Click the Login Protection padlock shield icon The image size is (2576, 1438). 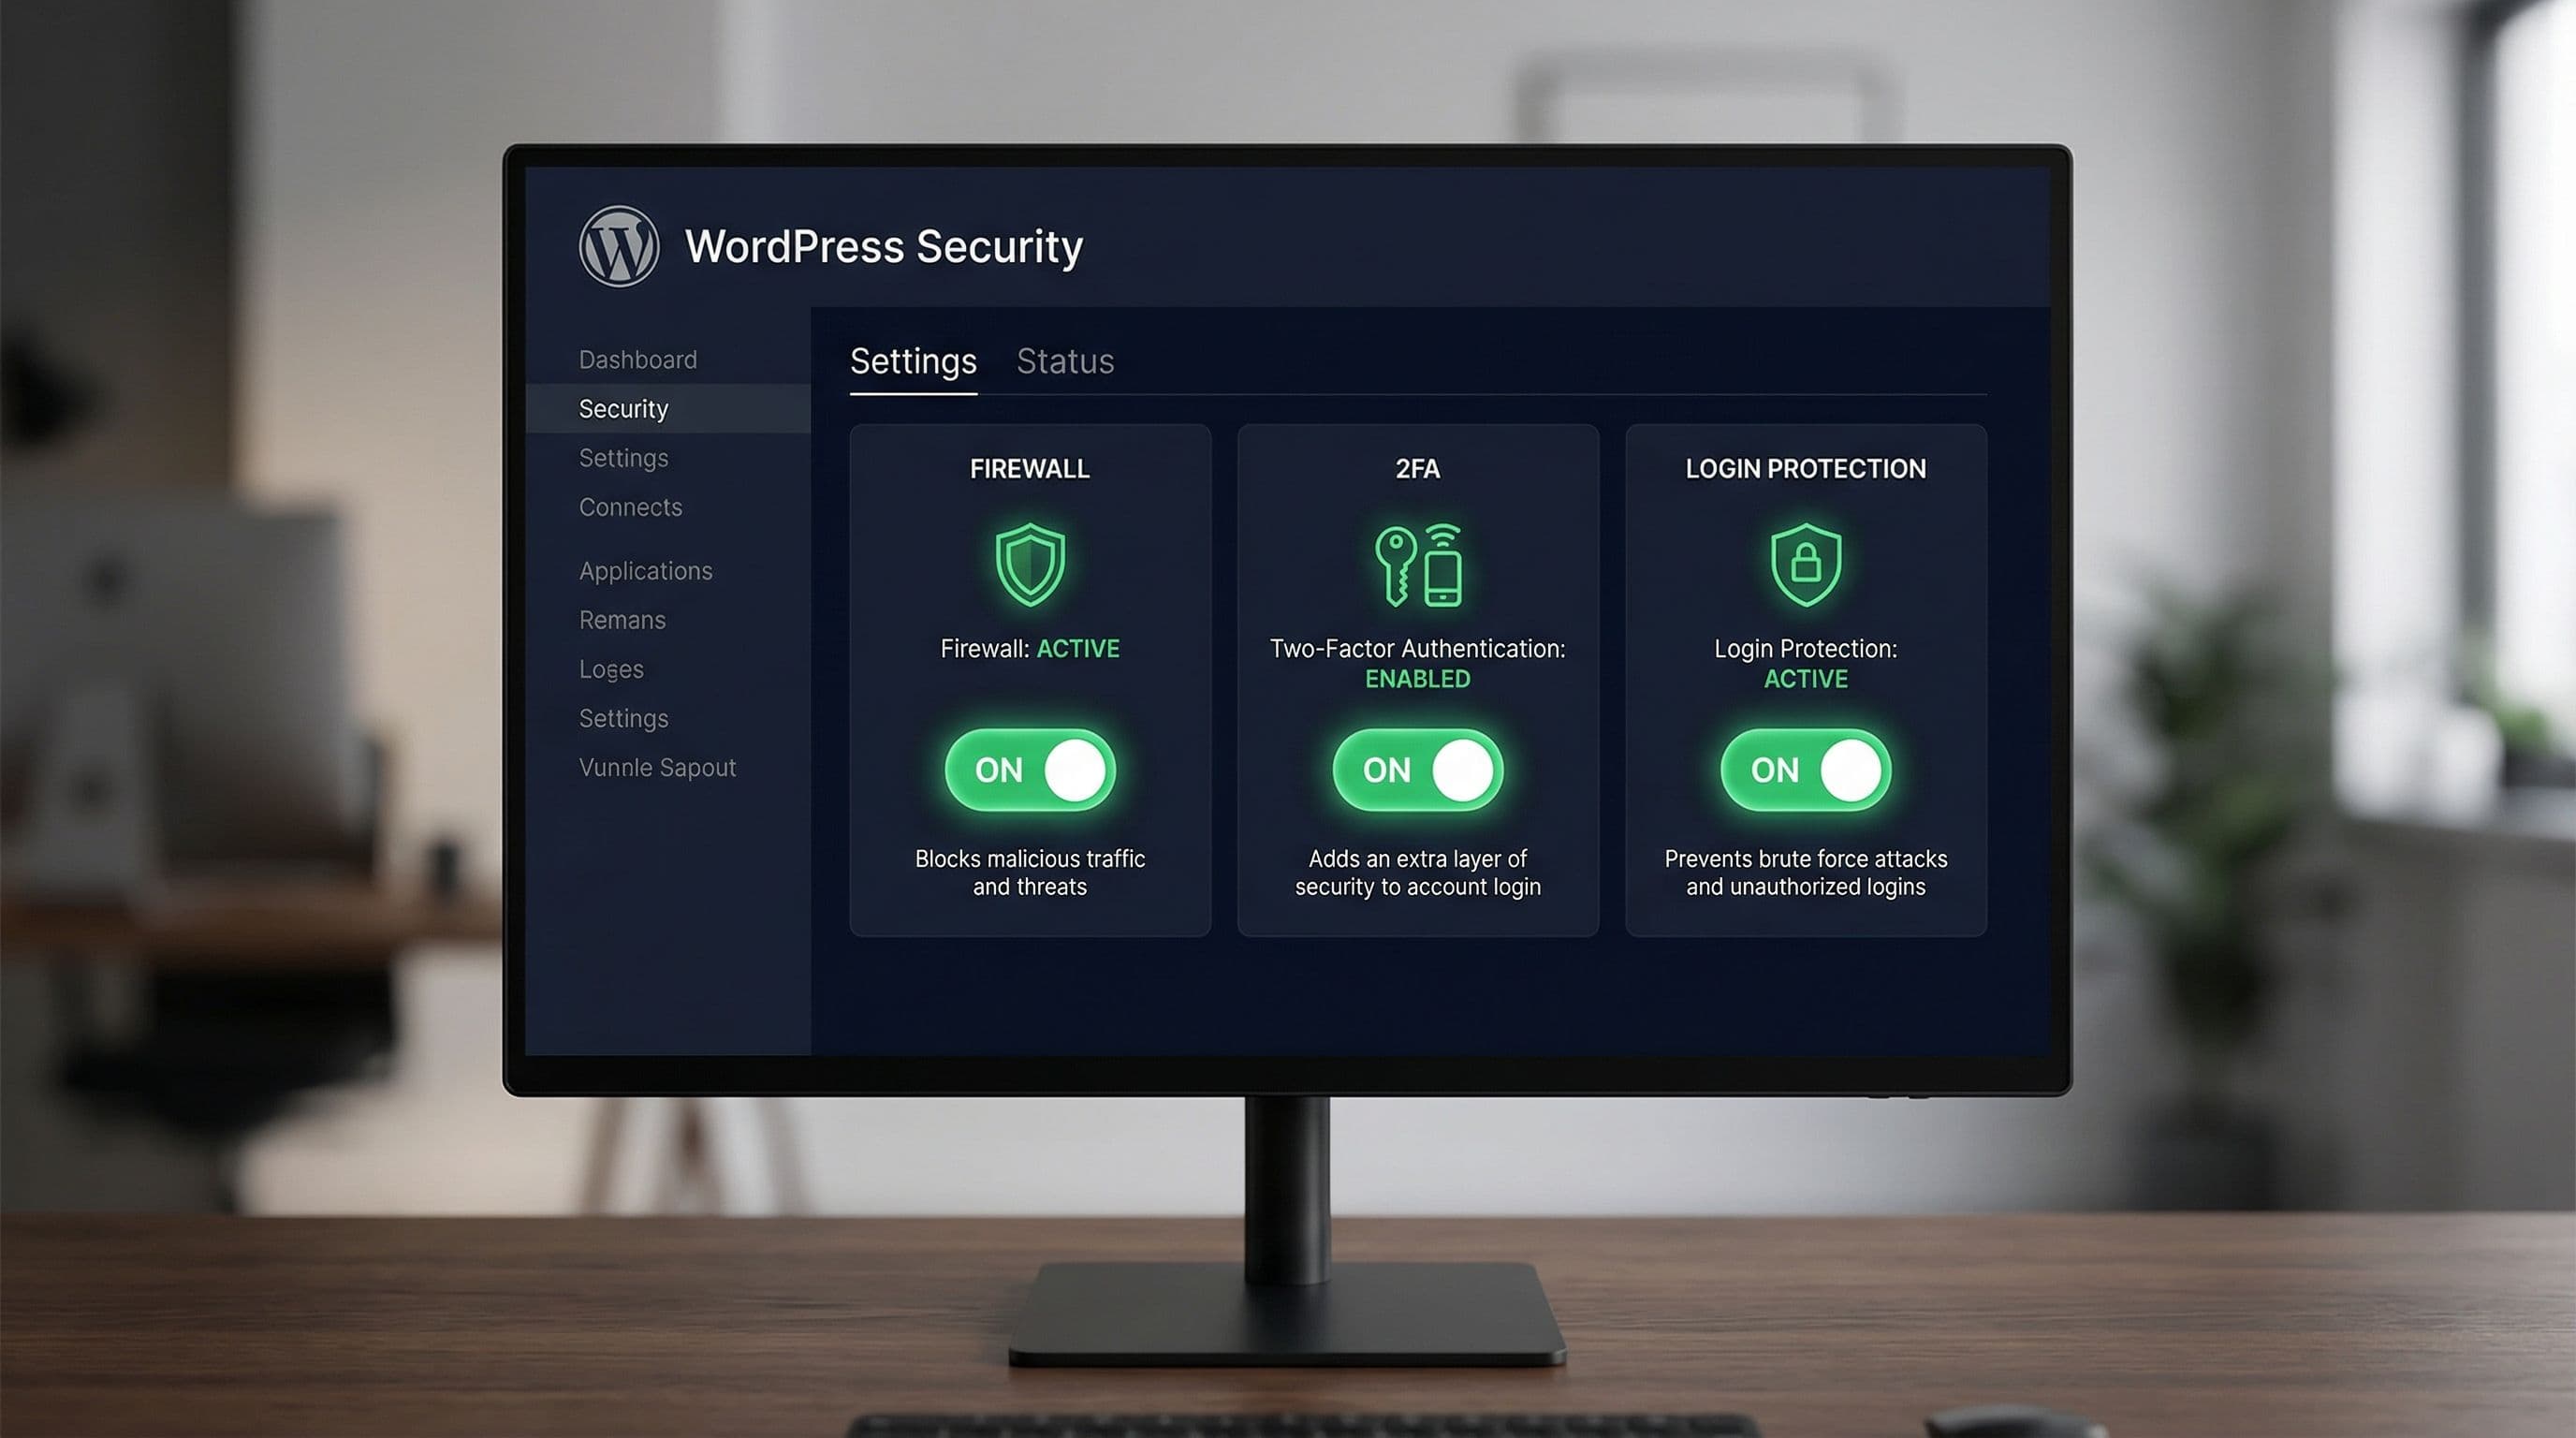coord(1806,564)
